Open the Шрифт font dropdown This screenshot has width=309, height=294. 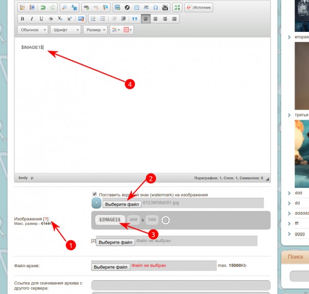click(65, 30)
